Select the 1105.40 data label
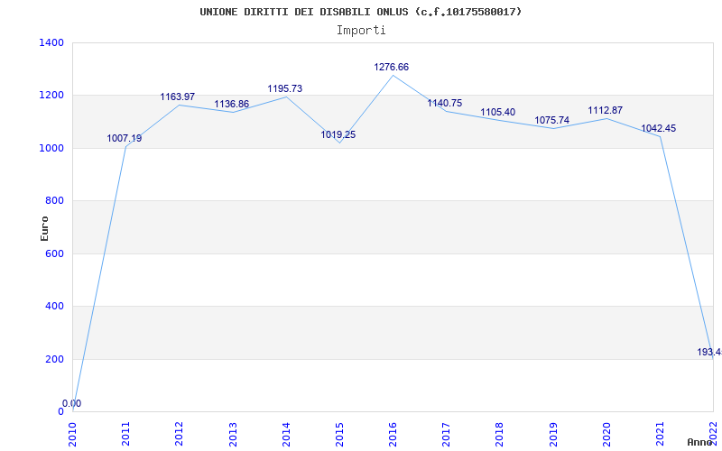 498,112
